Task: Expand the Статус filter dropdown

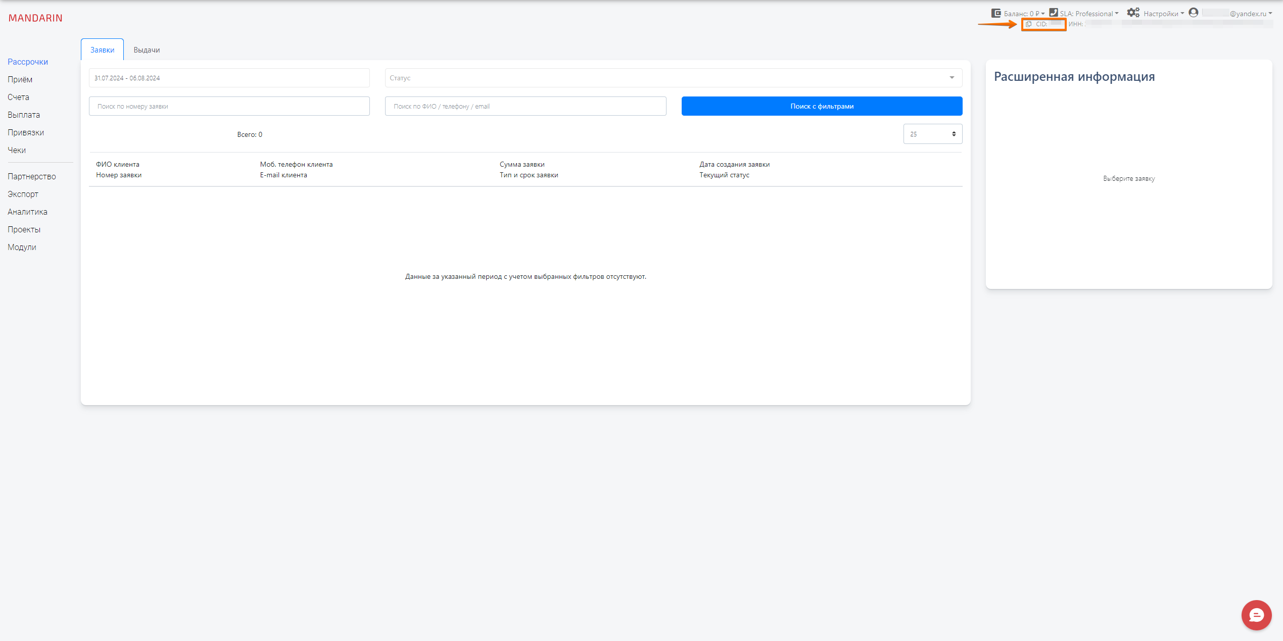Action: (673, 78)
